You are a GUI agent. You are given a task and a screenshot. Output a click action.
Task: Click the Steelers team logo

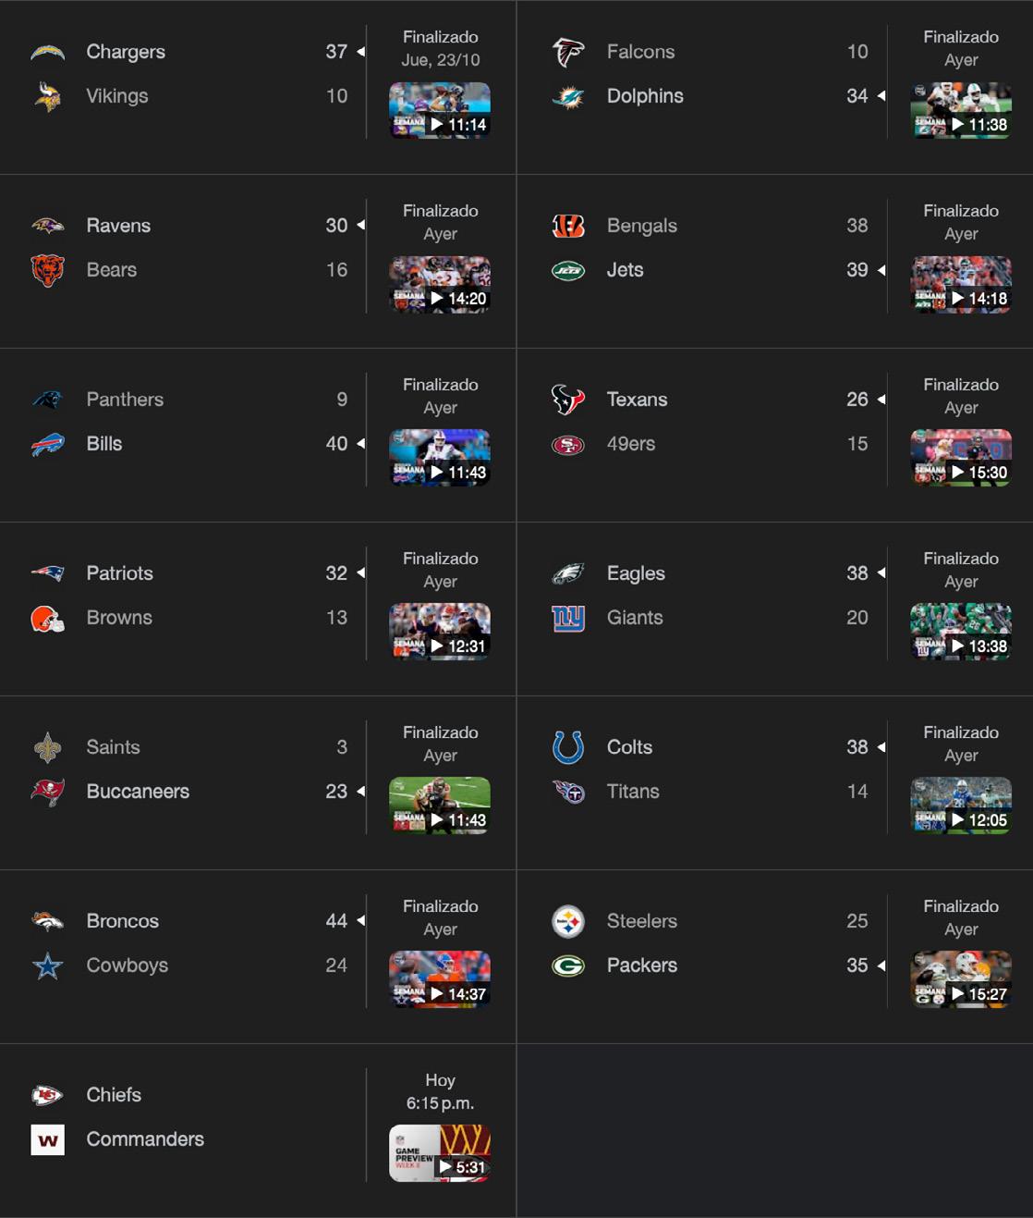[567, 921]
